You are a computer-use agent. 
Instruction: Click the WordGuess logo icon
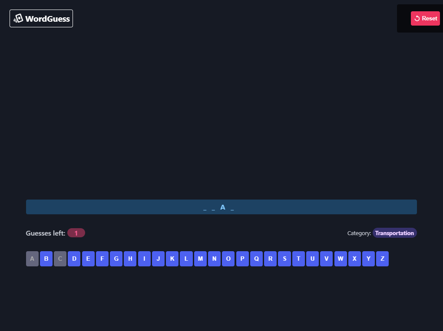click(x=18, y=18)
